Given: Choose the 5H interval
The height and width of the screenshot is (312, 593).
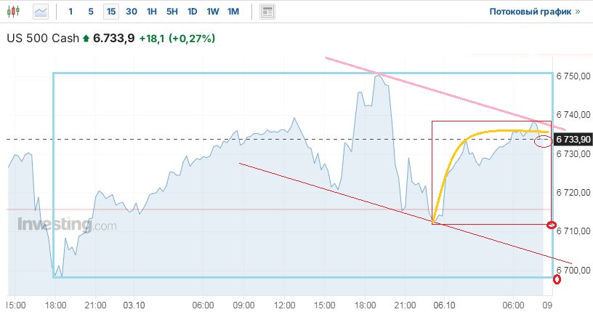Looking at the screenshot, I should click(x=172, y=12).
